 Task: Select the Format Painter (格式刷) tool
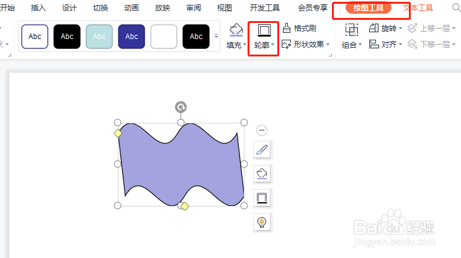click(x=299, y=28)
